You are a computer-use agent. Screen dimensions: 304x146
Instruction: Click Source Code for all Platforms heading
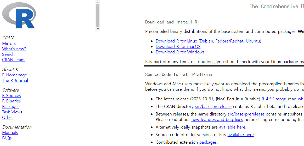click(x=179, y=74)
